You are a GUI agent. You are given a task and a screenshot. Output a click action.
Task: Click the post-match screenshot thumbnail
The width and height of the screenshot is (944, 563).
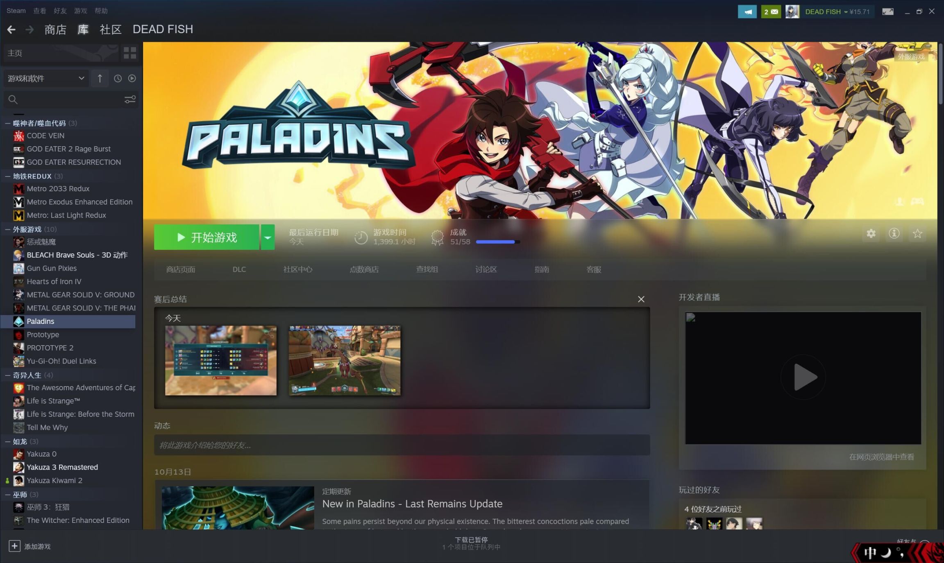221,360
